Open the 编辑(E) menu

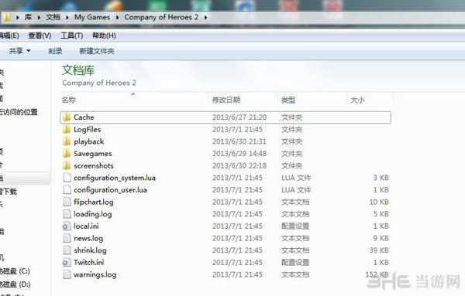pyautogui.click(x=9, y=36)
